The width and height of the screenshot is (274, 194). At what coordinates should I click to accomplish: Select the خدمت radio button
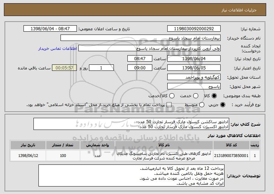196,96
